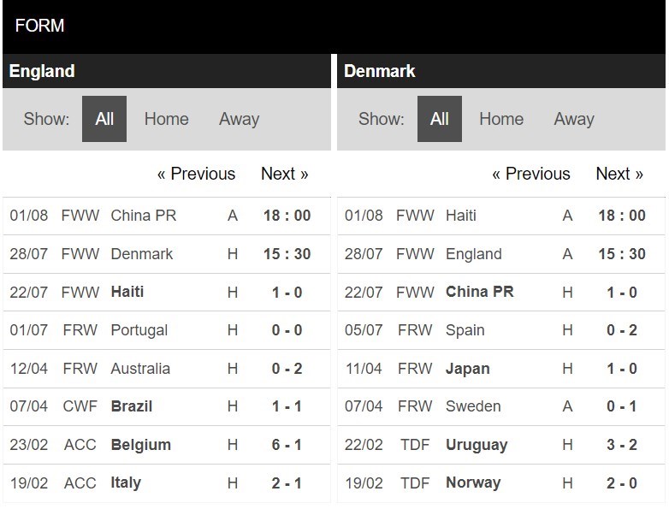This screenshot has height=521, width=669.
Task: Show Denmark Away matches only
Action: [x=574, y=119]
